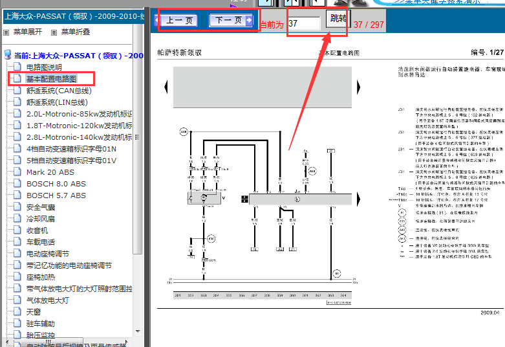Select root node 当前:上海大众-PASSAT（领驭）
The image size is (505, 347).
click(x=79, y=56)
